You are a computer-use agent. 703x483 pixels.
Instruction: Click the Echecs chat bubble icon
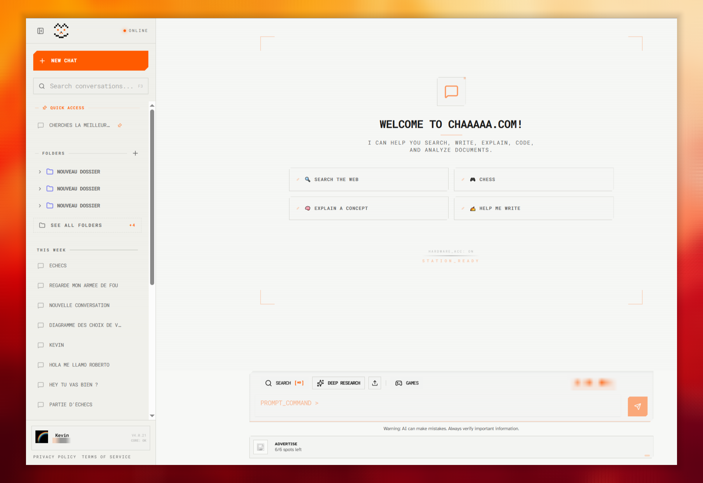click(41, 266)
